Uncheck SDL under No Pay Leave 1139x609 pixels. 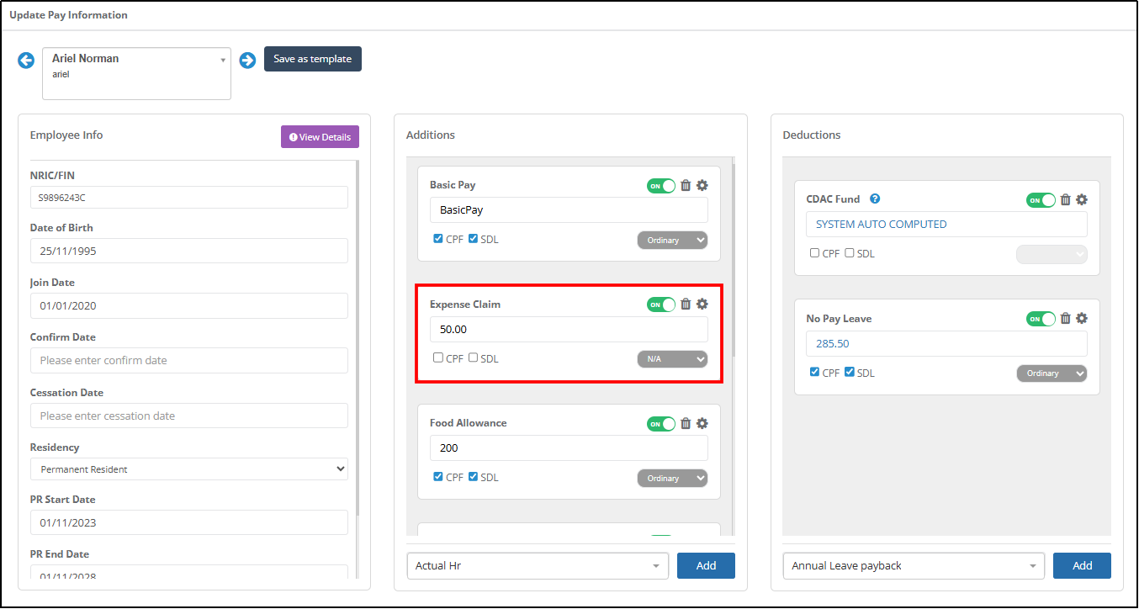850,372
